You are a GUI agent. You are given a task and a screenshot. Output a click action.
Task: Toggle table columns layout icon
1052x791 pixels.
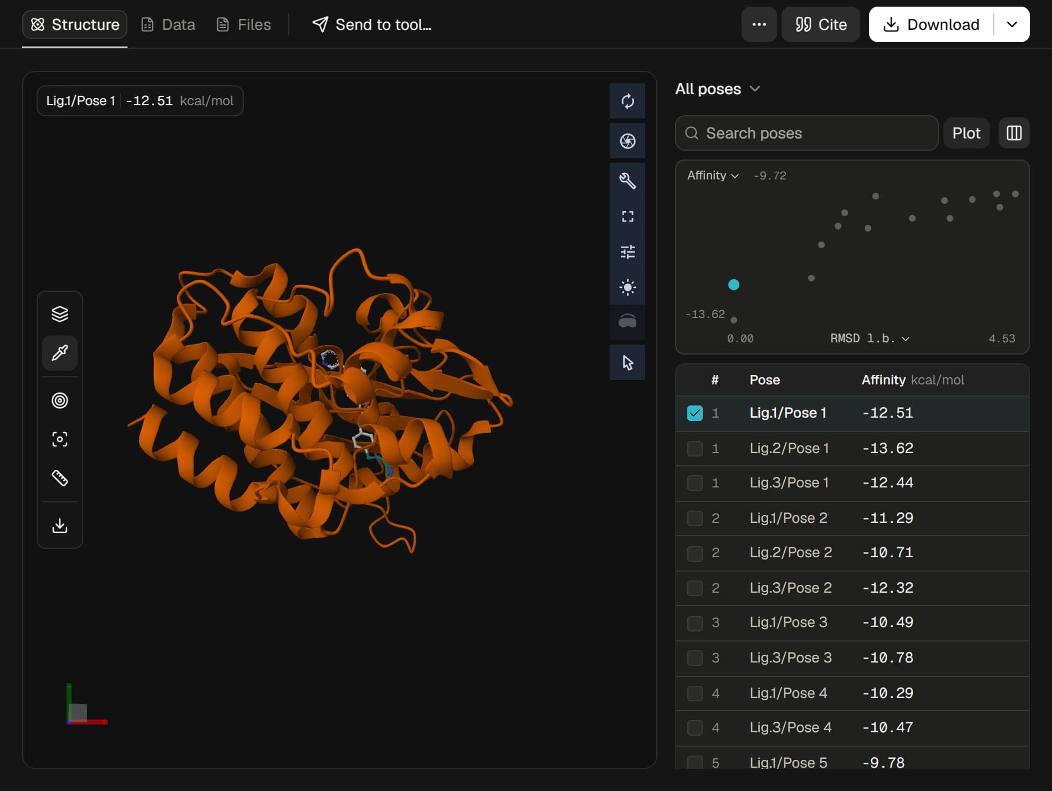click(x=1014, y=133)
